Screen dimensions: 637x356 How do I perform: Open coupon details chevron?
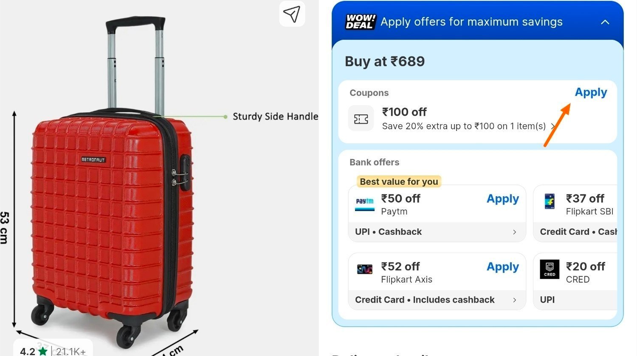(x=552, y=126)
